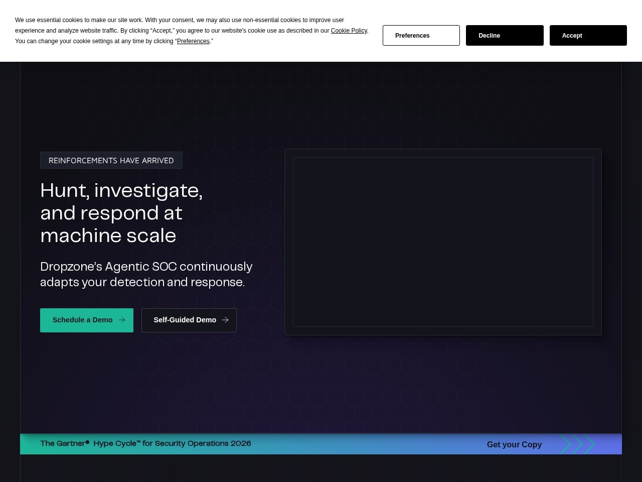642x482 pixels.
Task: Click the hero video preview panel
Action: coord(443,242)
